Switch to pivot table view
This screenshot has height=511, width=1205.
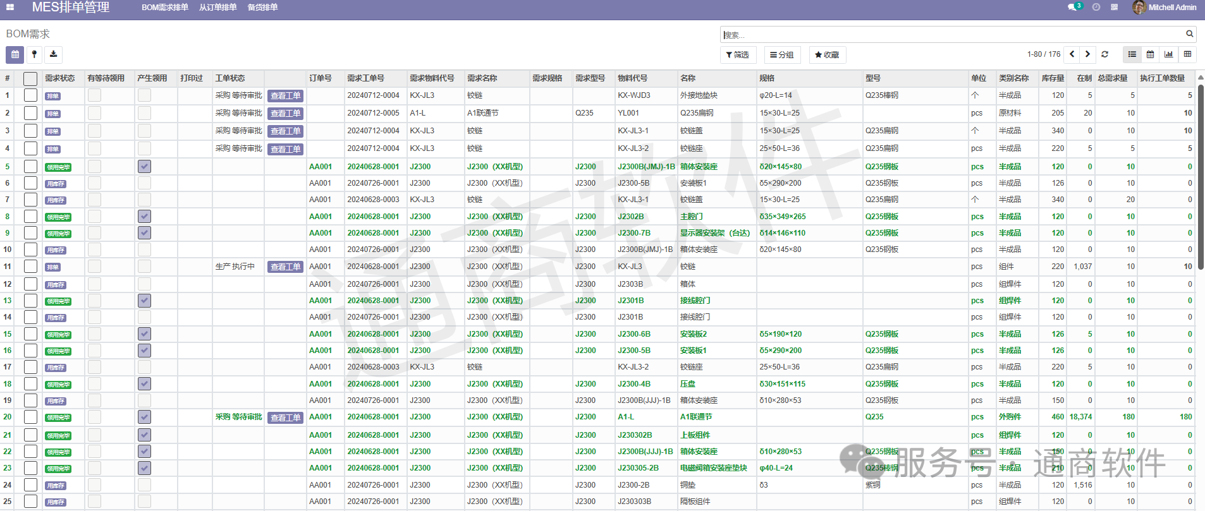coord(1187,55)
